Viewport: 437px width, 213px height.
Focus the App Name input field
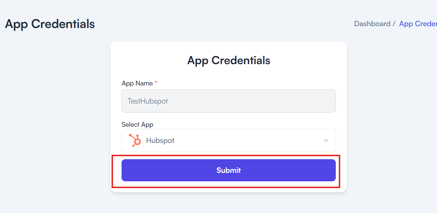[229, 101]
